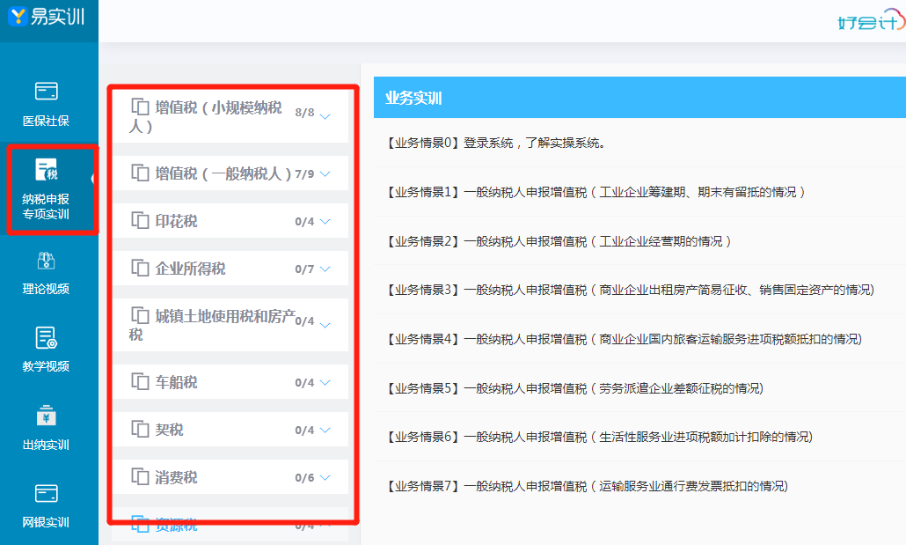906x545 pixels.
Task: Click copy icon beside 契税
Action: [x=140, y=429]
